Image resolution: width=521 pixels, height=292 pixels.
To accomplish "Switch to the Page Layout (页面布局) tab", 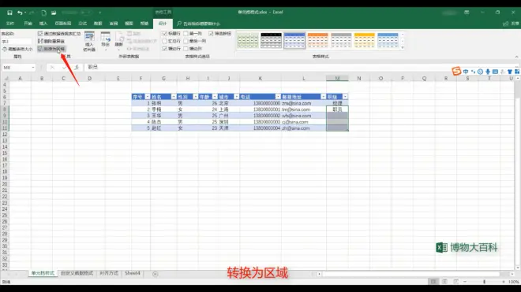I will click(63, 24).
